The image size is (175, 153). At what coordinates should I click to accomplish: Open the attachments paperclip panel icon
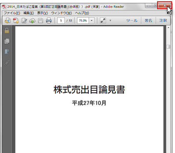7,63
